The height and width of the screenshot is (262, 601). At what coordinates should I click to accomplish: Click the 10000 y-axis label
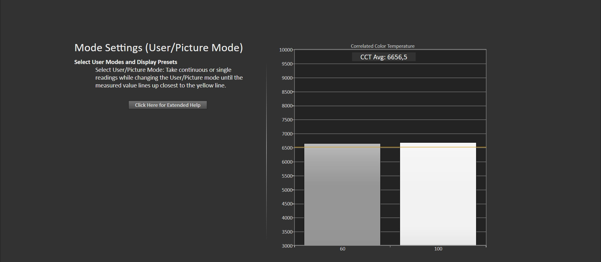pyautogui.click(x=286, y=50)
